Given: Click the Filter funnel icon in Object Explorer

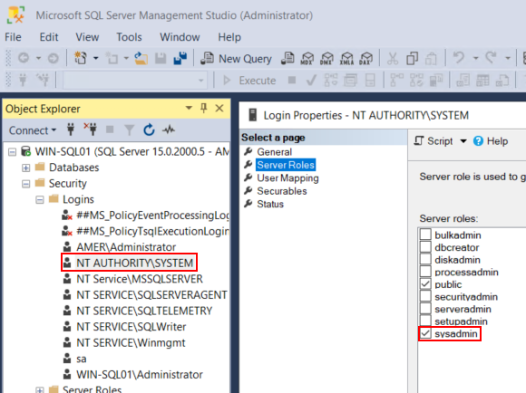Looking at the screenshot, I should coord(129,129).
